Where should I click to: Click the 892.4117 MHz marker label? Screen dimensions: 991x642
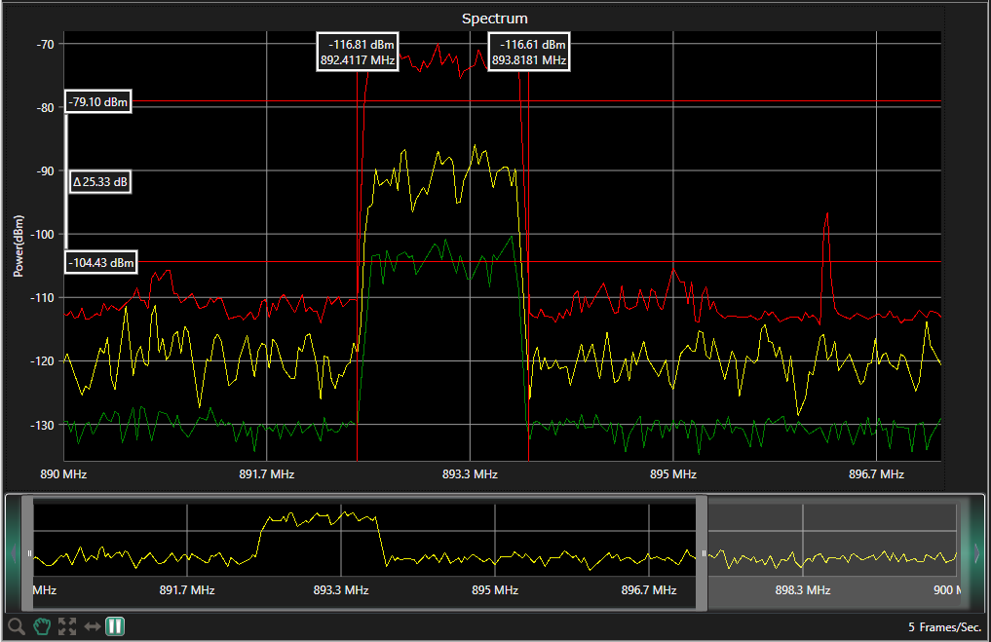(357, 53)
